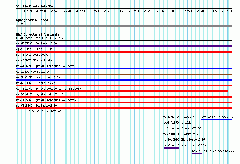Click the nsv6572539 (Sedlazeck2020) label
This screenshot has height=164, width=240.
[213, 151]
